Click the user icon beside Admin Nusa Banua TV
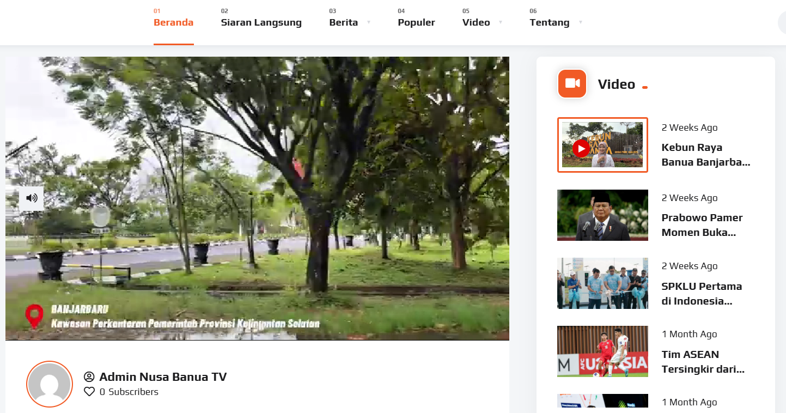This screenshot has height=413, width=786. tap(89, 377)
